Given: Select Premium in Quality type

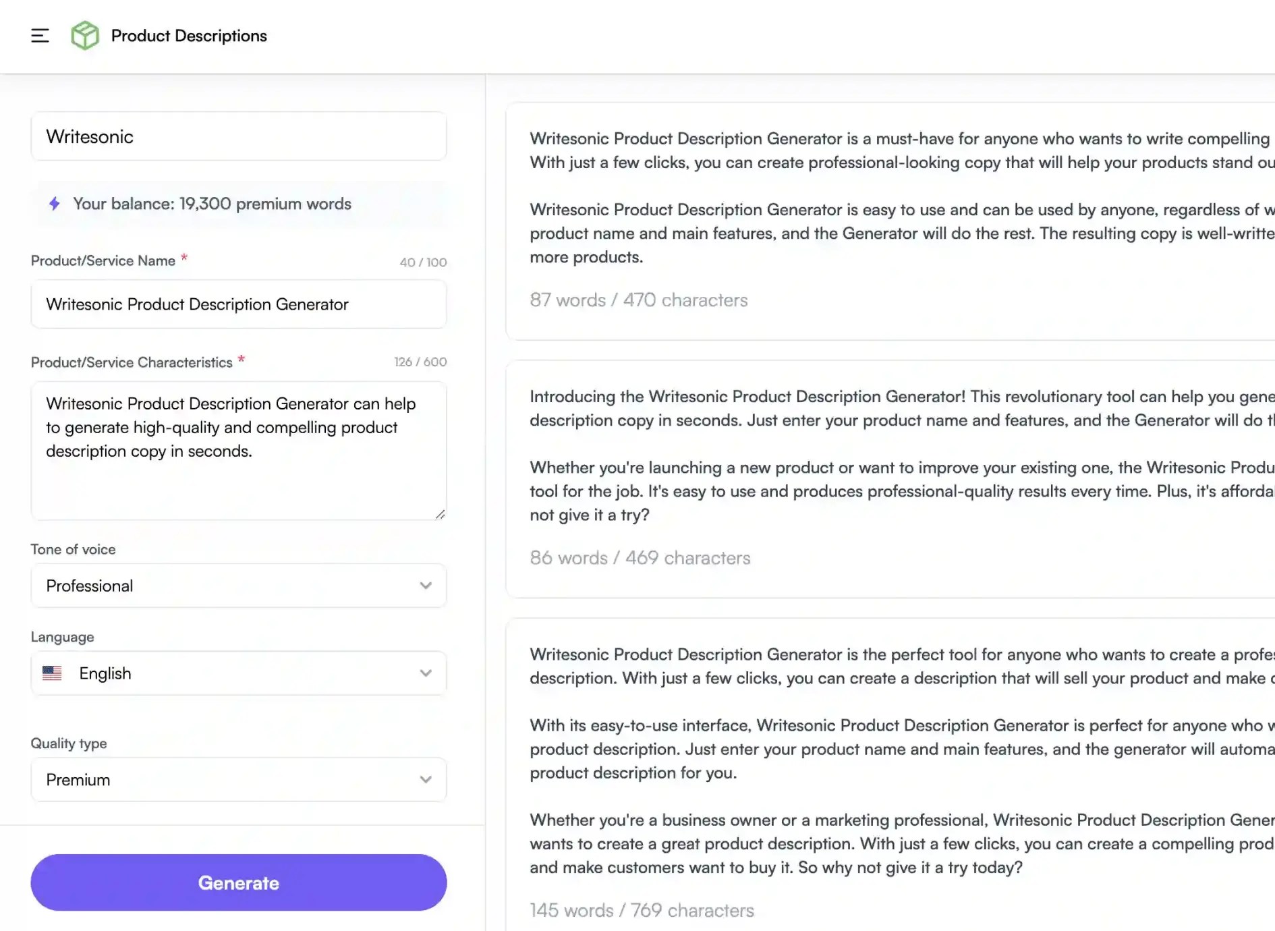Looking at the screenshot, I should tap(238, 779).
